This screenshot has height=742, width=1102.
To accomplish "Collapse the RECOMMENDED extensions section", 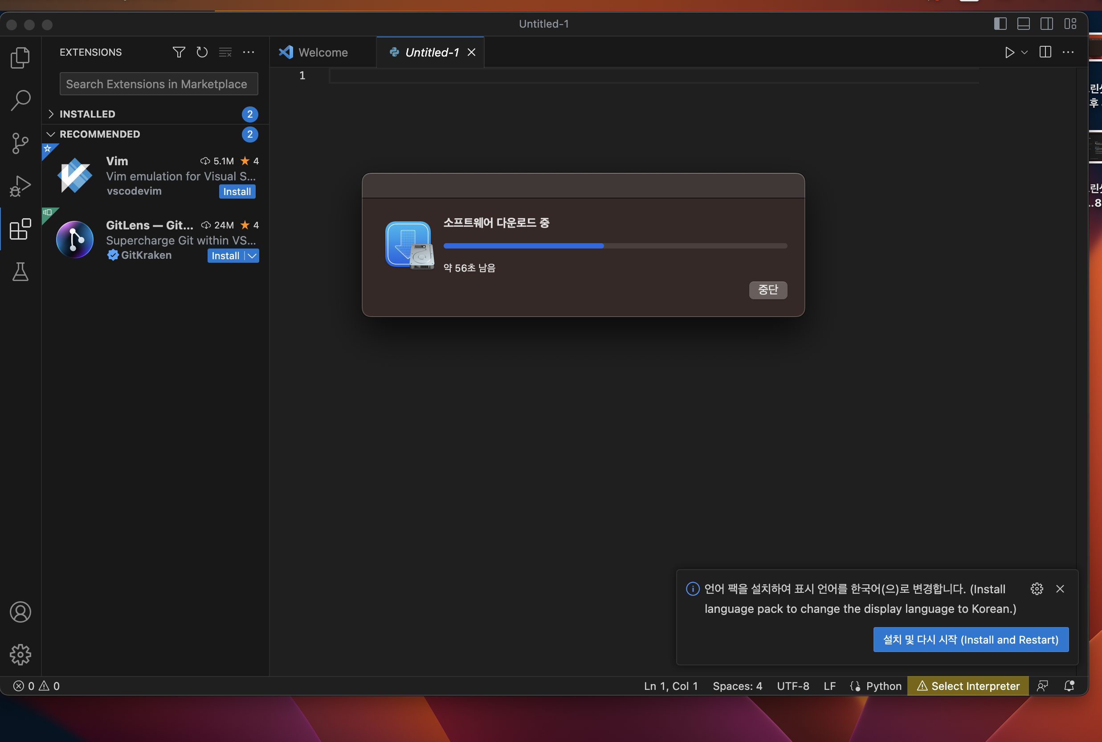I will coord(99,134).
